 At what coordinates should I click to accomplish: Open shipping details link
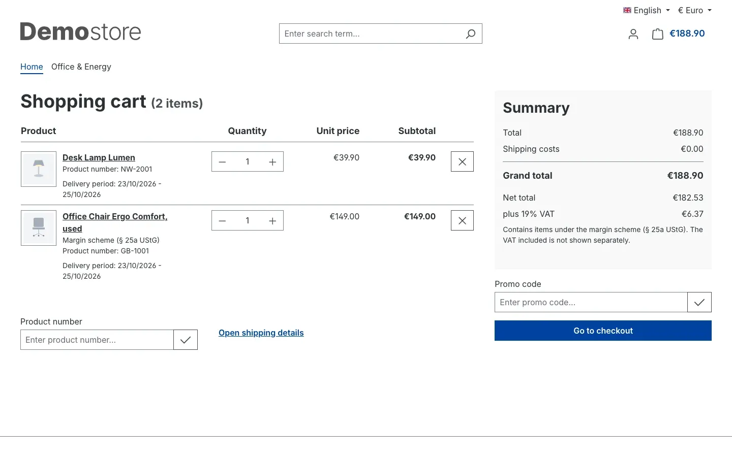pyautogui.click(x=261, y=333)
